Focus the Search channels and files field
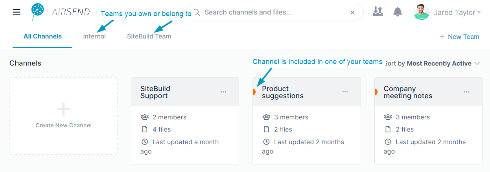Screen dimensions: 490x172 pyautogui.click(x=274, y=13)
